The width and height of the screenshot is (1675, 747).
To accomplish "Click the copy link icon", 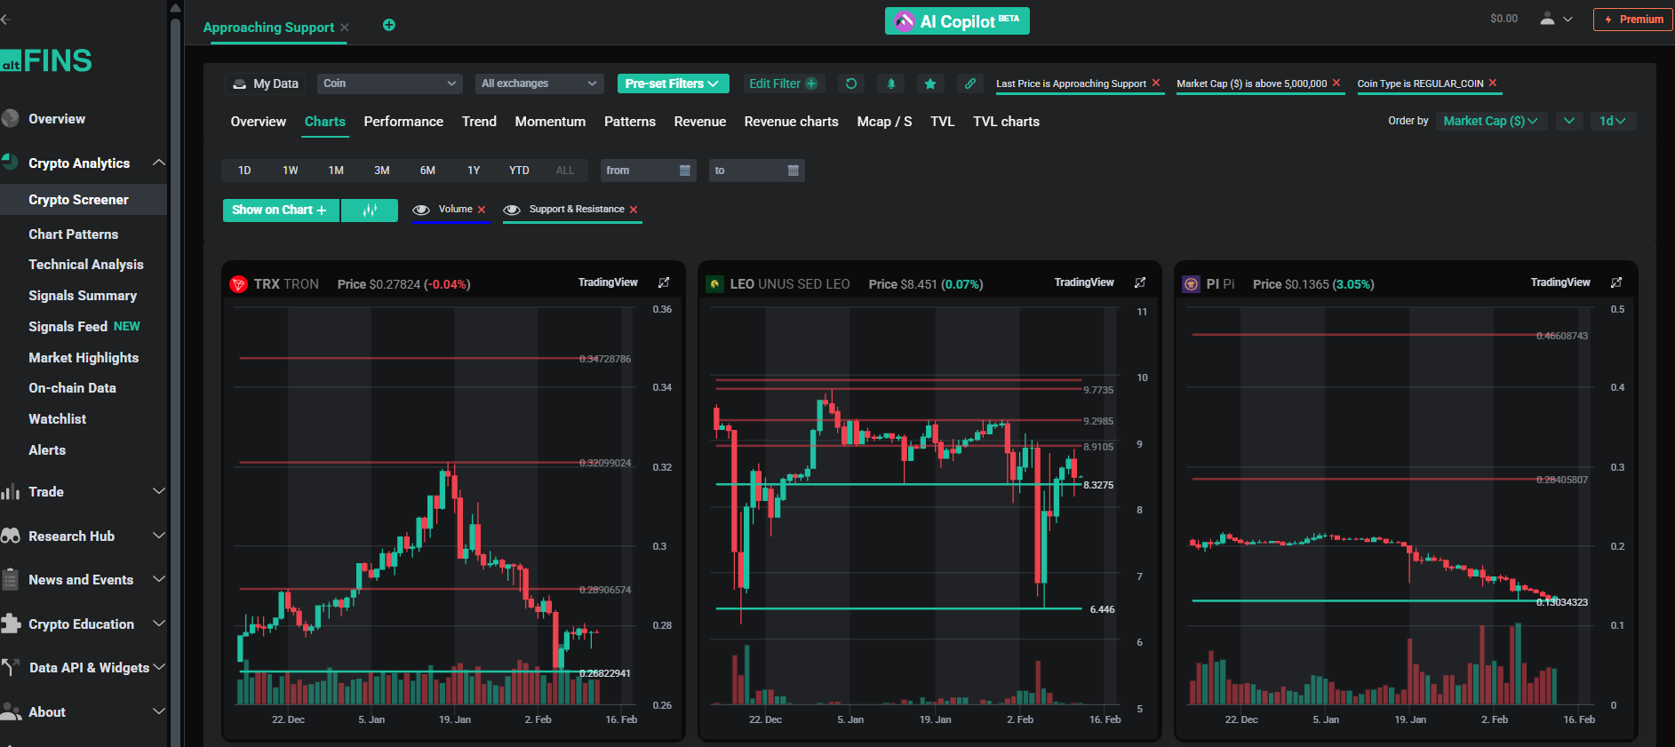I will (x=969, y=83).
